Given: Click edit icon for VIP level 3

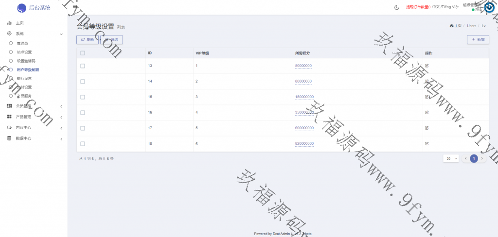Looking at the screenshot, I should point(427,97).
